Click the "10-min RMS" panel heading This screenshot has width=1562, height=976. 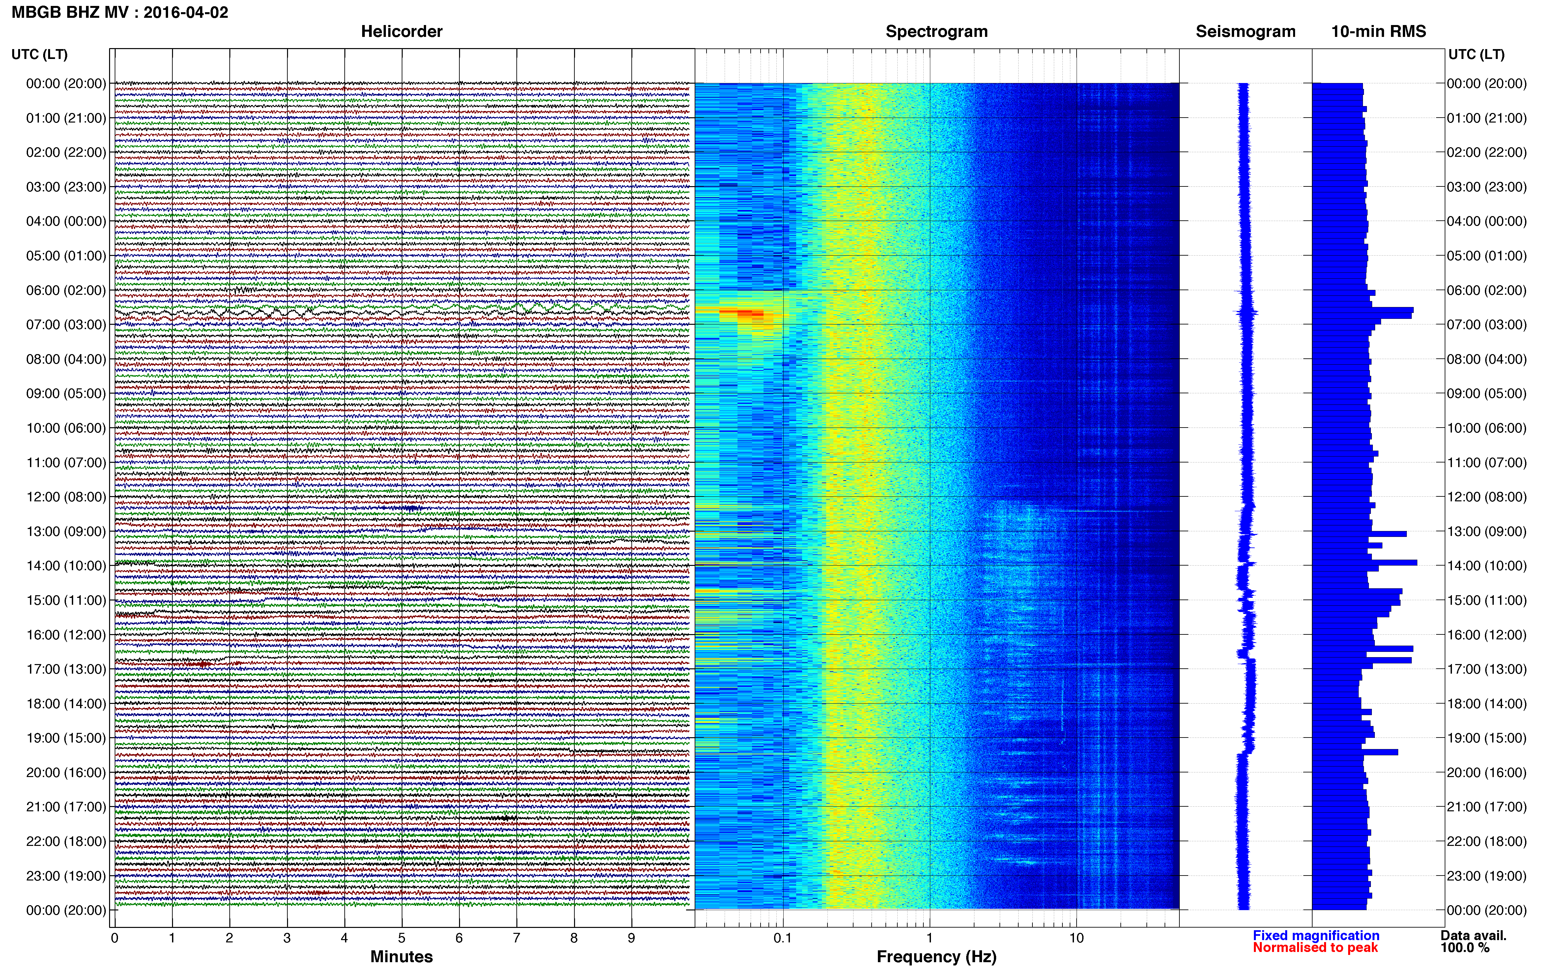[x=1379, y=32]
